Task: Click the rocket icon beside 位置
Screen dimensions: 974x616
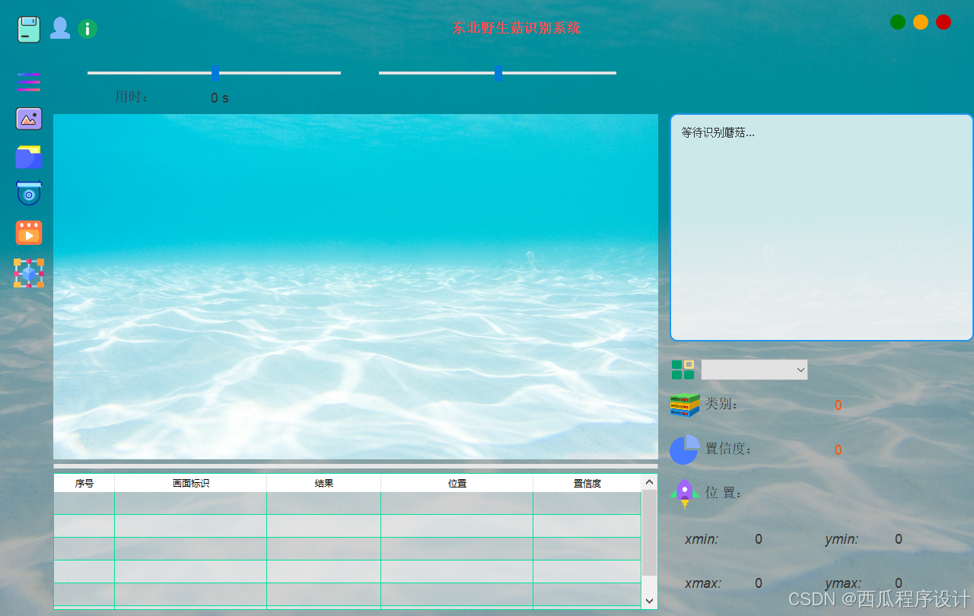Action: click(x=685, y=493)
